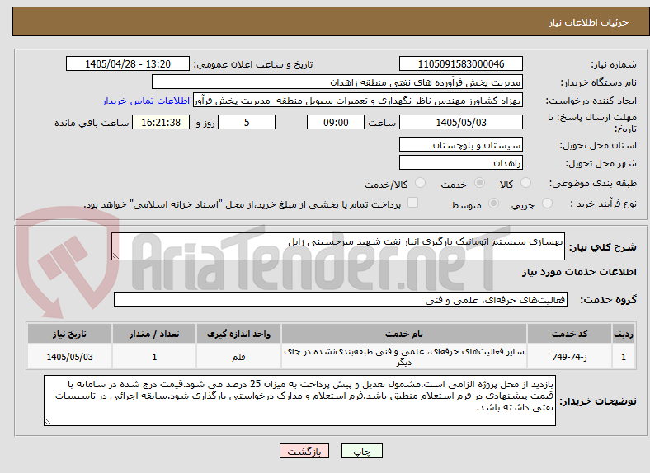Click the delivery province field سیستان و بلوچستان
Viewport: 650px width, 473px height.
click(461, 144)
